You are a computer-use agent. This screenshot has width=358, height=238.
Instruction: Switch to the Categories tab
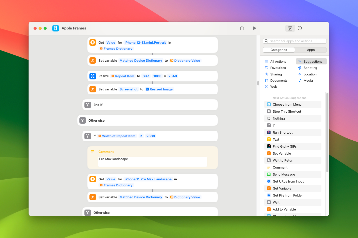(279, 50)
